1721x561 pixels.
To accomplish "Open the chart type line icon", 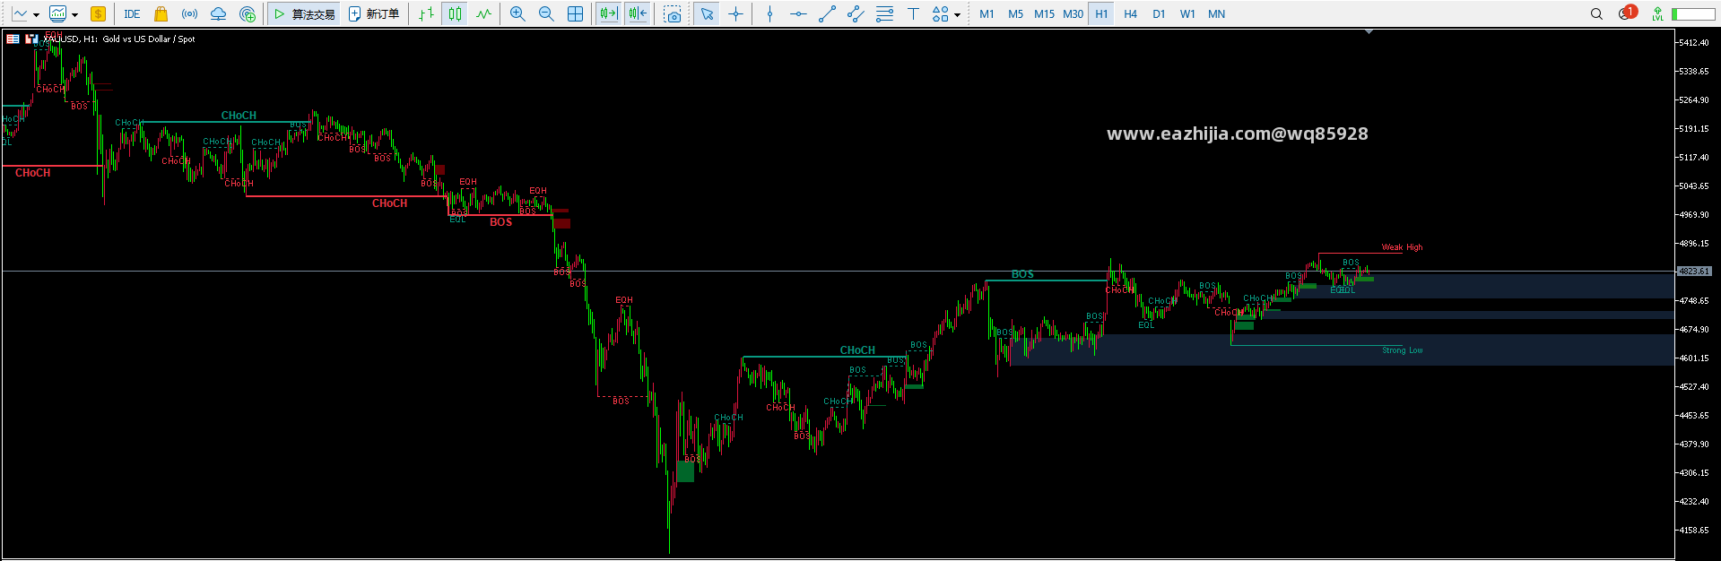I will (x=20, y=13).
